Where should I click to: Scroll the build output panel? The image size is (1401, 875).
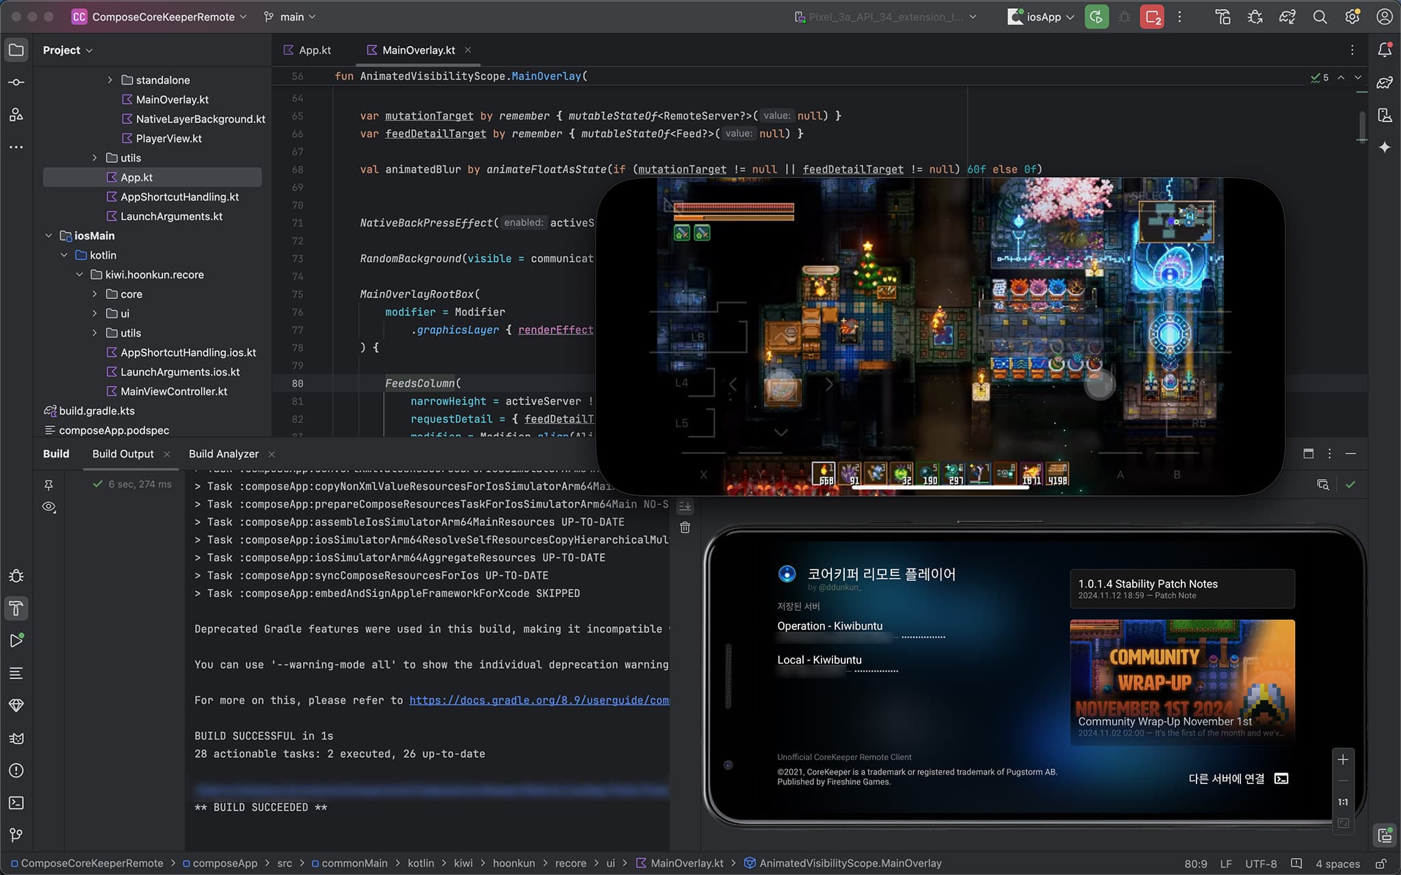[683, 504]
